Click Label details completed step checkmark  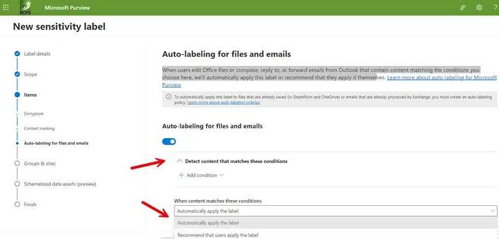click(x=17, y=54)
